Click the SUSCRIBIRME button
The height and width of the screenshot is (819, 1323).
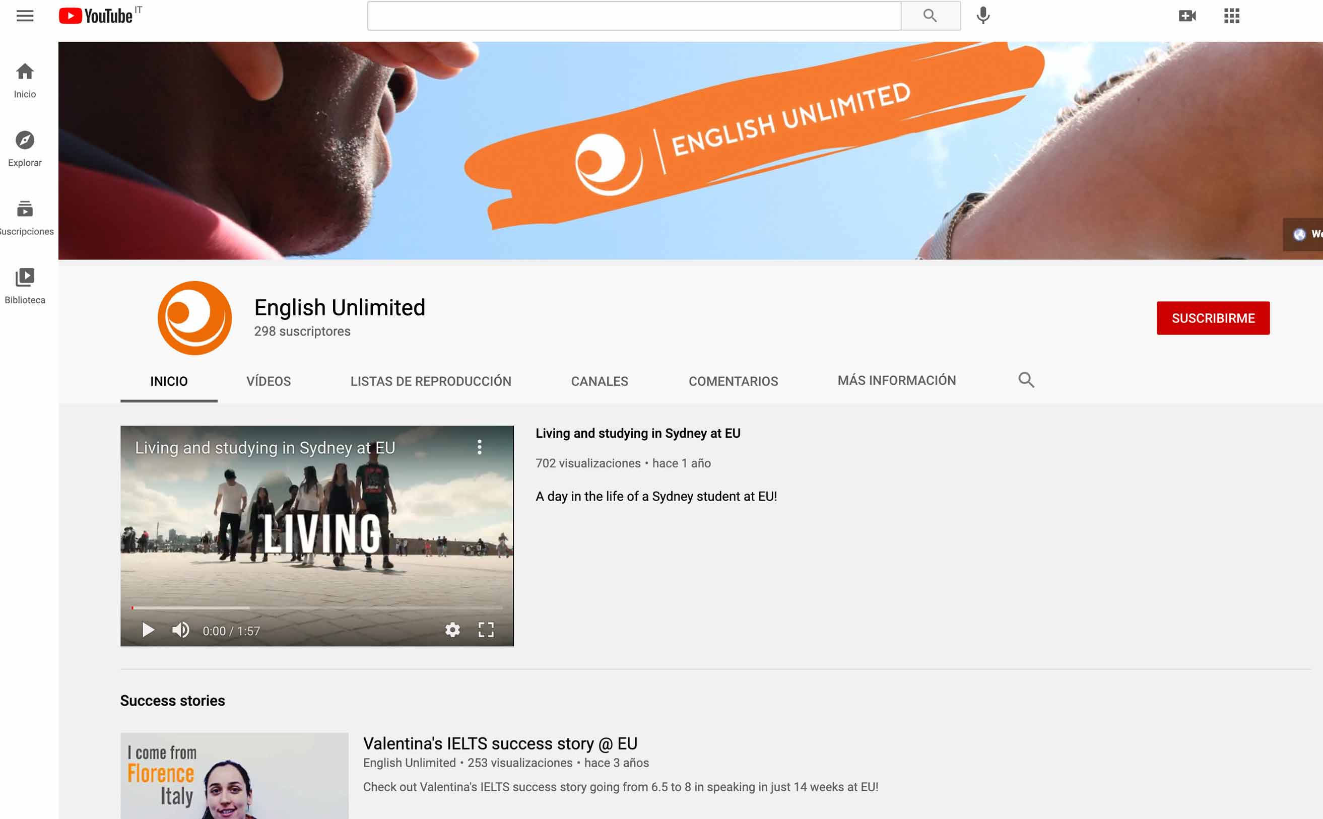point(1213,318)
